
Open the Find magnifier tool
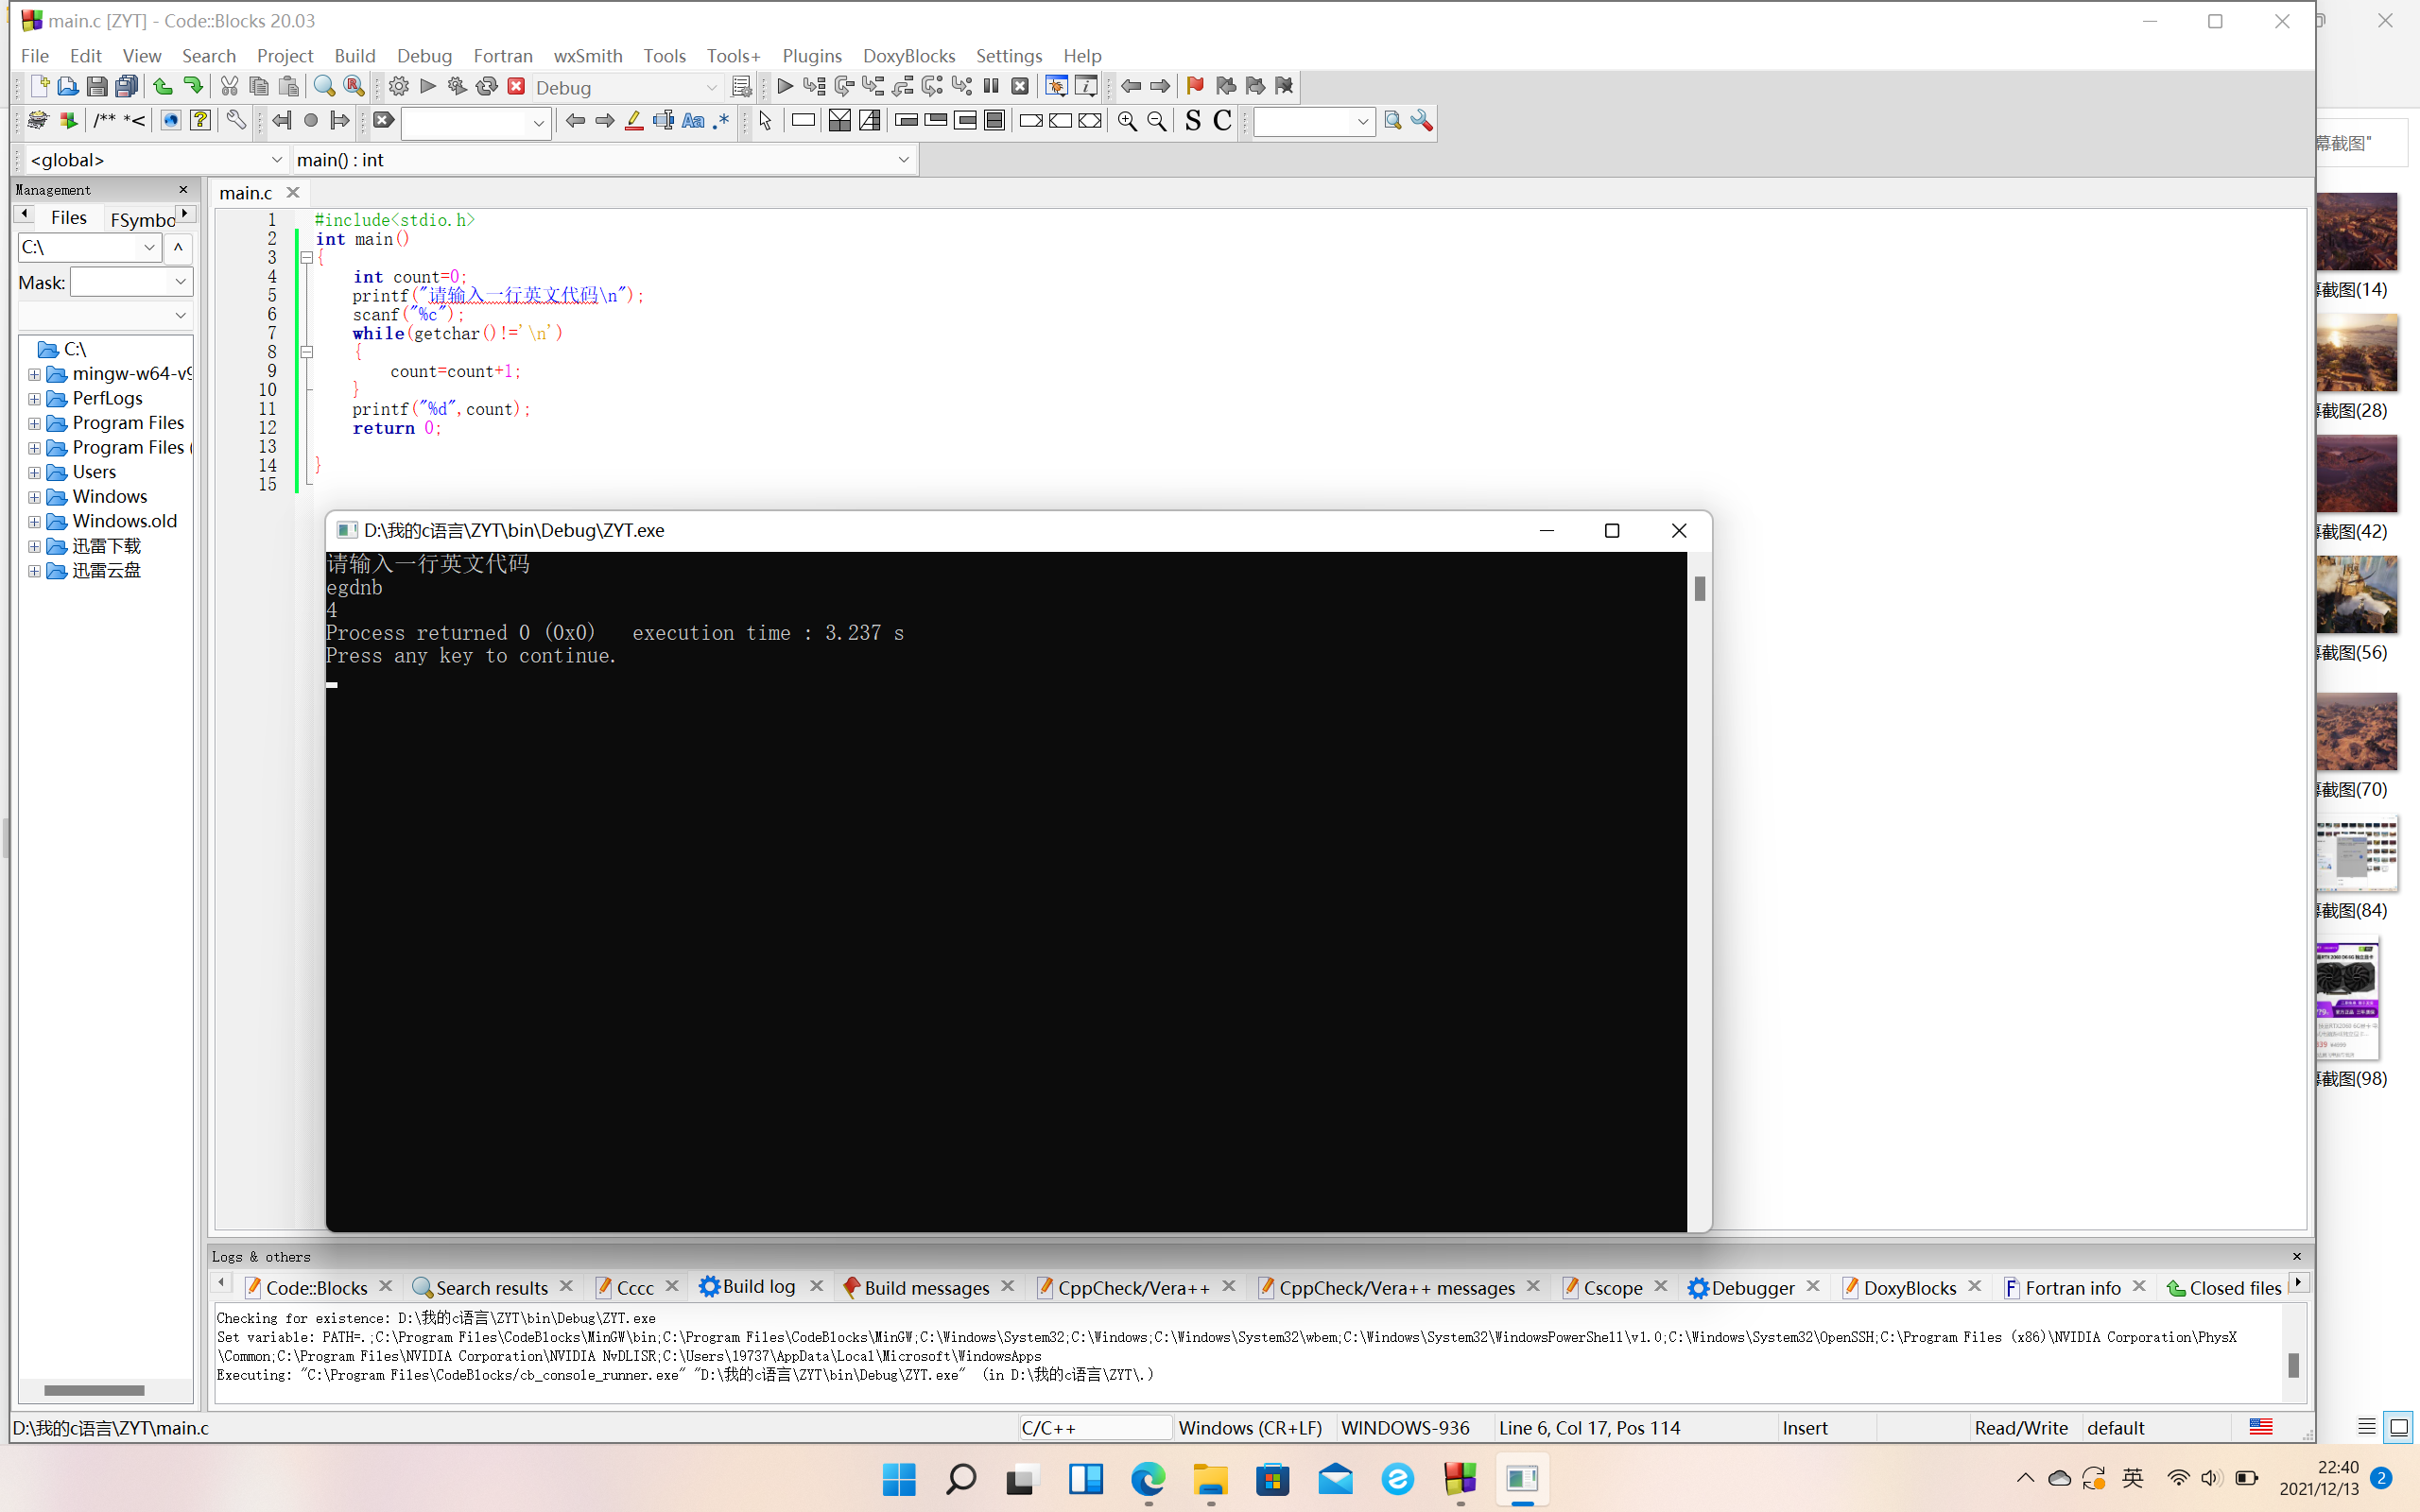click(x=324, y=86)
